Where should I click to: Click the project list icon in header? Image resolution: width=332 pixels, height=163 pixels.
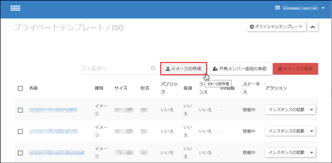click(x=277, y=8)
